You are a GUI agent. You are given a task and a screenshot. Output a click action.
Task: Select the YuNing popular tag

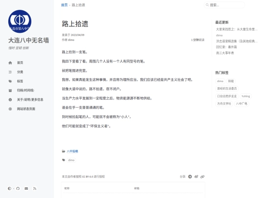pyautogui.click(x=245, y=96)
